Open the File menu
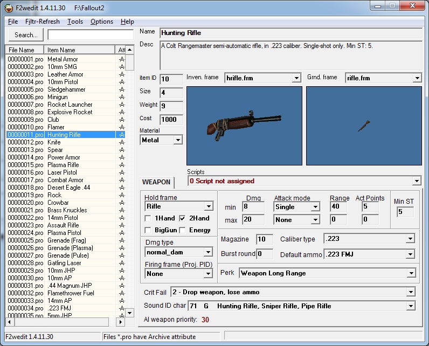This screenshot has width=429, height=346. coord(13,22)
